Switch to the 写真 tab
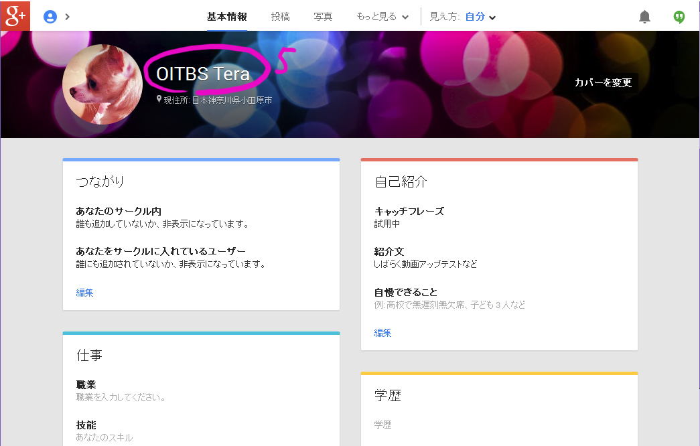Viewport: 700px width, 446px height. [x=323, y=17]
